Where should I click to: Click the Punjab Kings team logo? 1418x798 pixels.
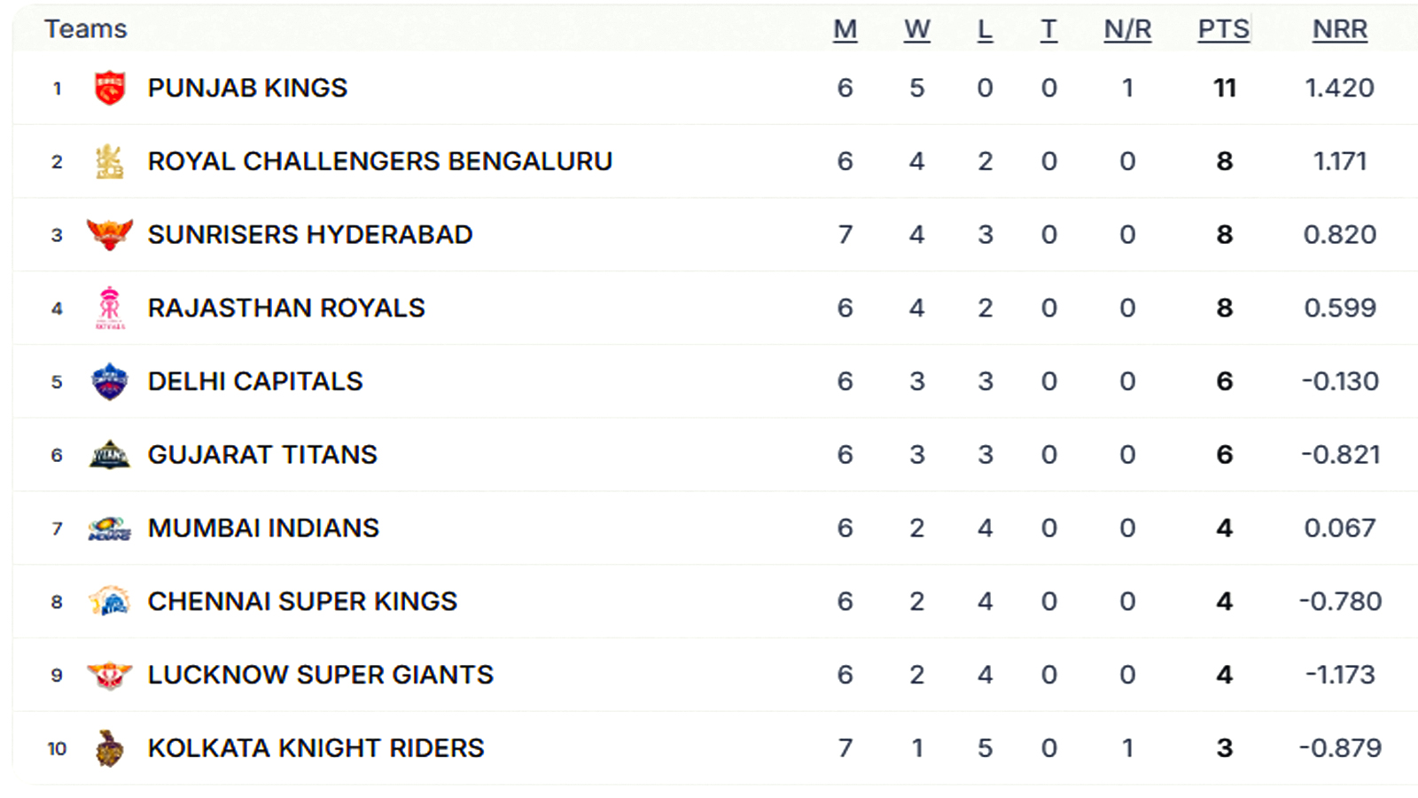(110, 88)
